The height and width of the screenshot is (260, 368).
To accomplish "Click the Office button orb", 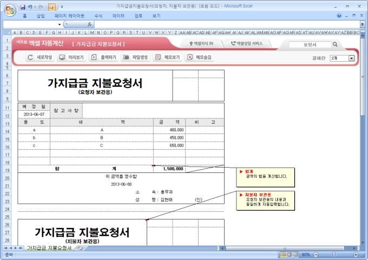I will pos(10,10).
